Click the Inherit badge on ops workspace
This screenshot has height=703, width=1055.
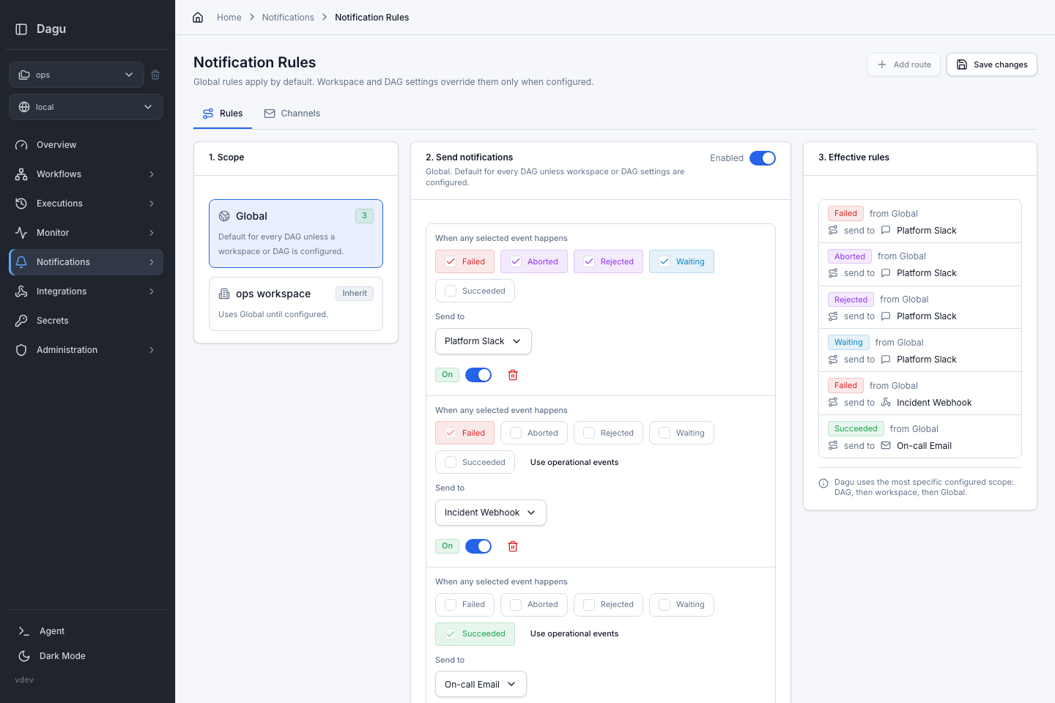tap(355, 294)
